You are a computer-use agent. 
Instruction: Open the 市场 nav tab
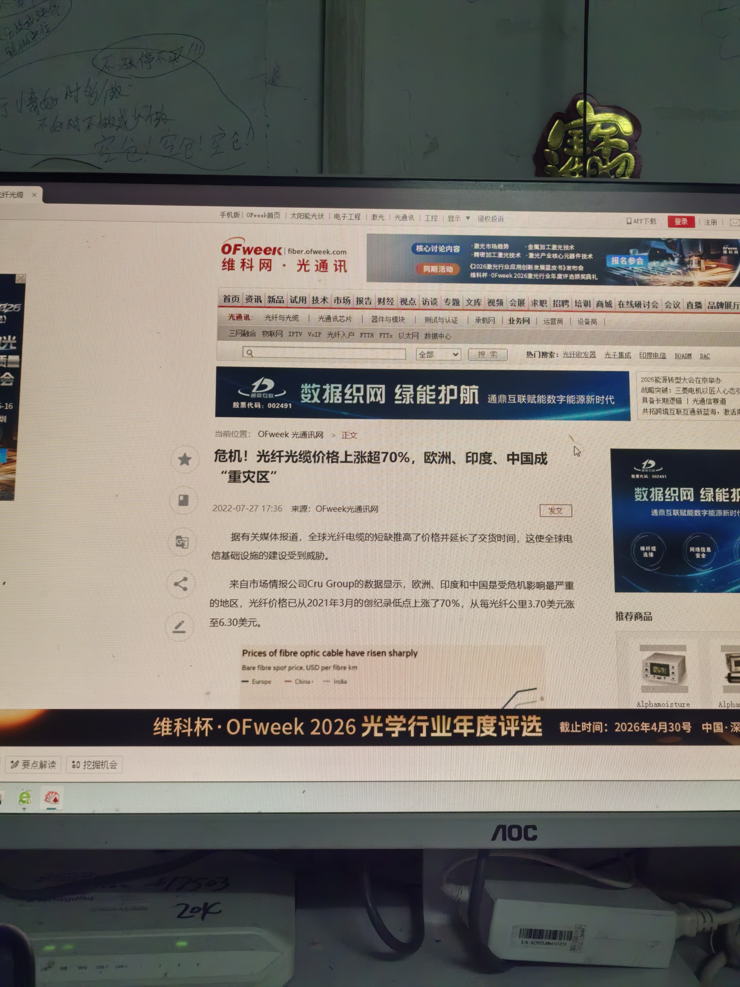tap(342, 301)
